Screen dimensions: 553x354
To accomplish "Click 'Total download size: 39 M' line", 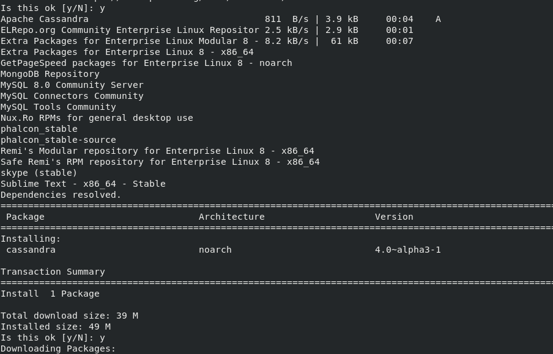I will pos(70,316).
